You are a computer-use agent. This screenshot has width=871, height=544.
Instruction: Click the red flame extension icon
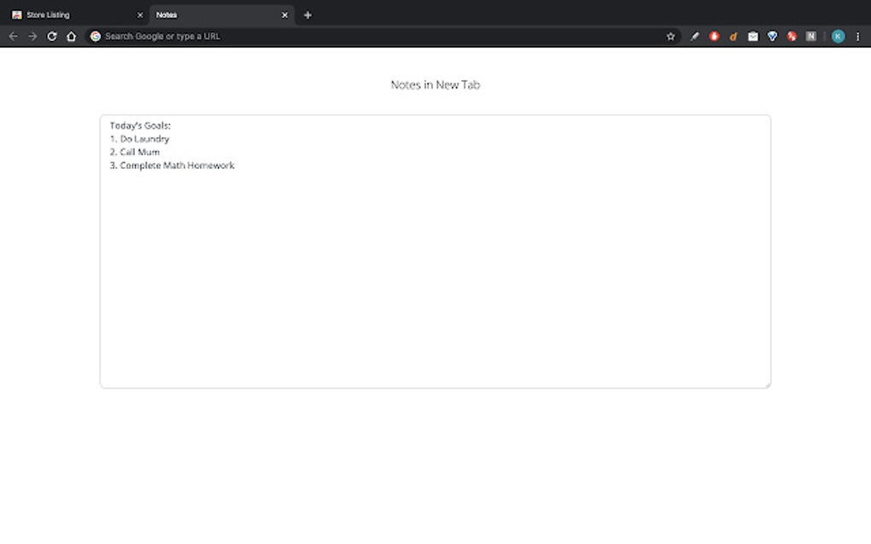click(713, 36)
